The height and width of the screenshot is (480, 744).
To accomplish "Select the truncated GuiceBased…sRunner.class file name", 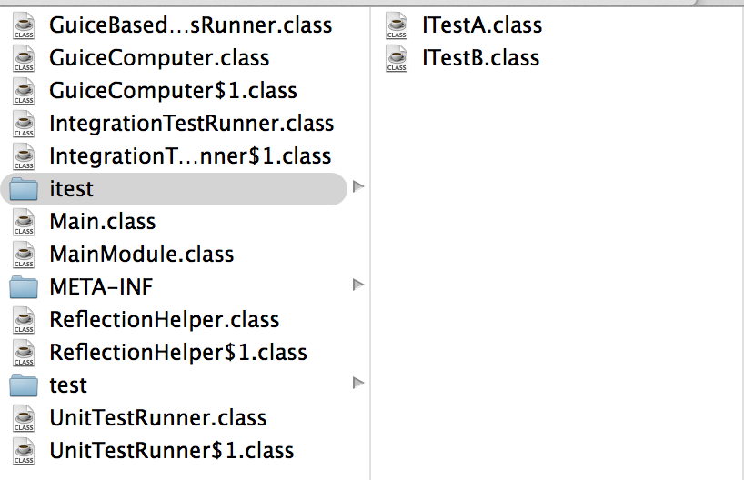I will [x=190, y=25].
